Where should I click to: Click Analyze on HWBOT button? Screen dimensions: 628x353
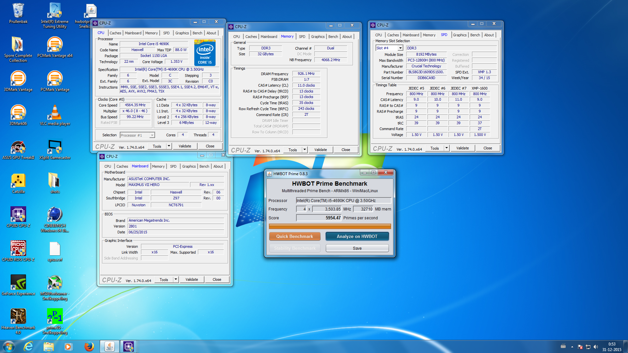[357, 236]
